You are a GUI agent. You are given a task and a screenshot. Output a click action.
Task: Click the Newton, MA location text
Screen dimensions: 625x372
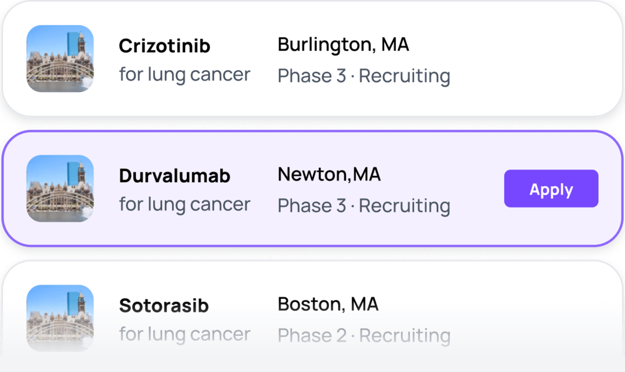(329, 175)
